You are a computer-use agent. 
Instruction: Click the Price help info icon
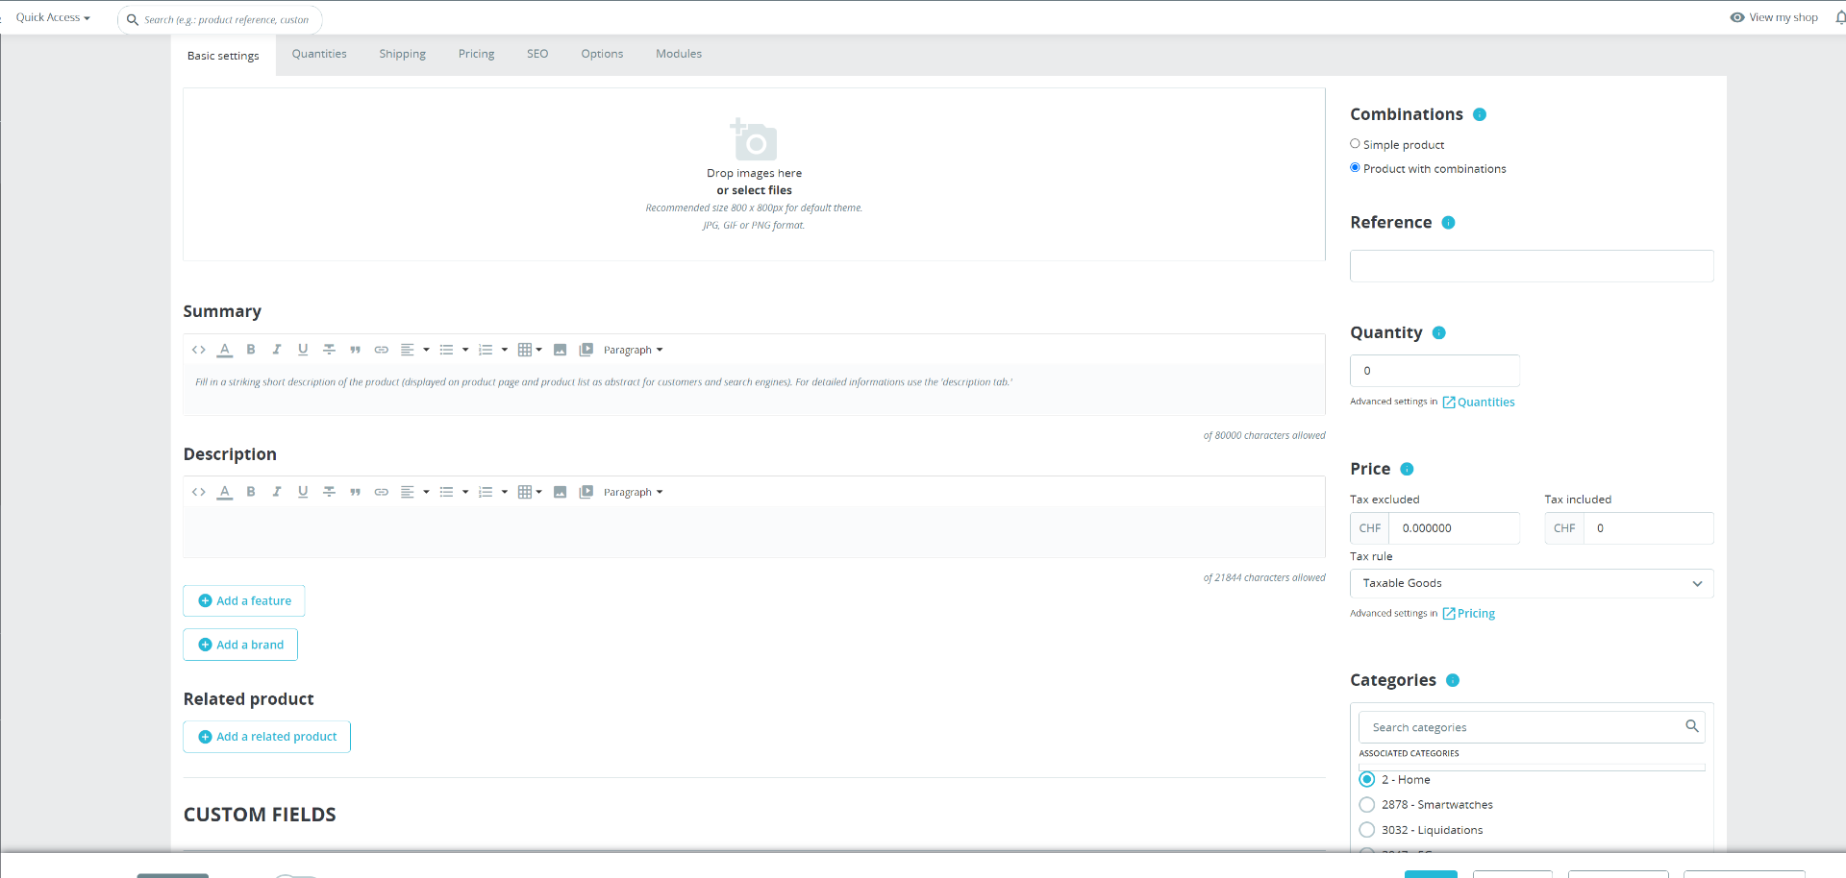tap(1407, 469)
